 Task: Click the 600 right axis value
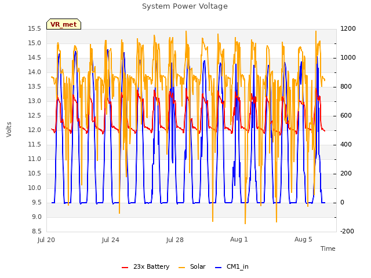click(x=346, y=116)
